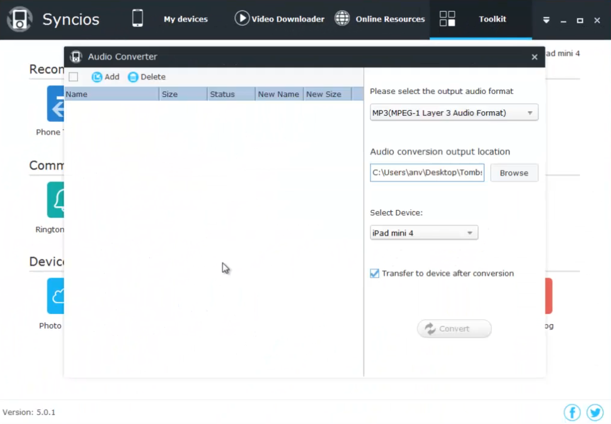The height and width of the screenshot is (424, 611).
Task: Click the Browse button
Action: pyautogui.click(x=514, y=173)
